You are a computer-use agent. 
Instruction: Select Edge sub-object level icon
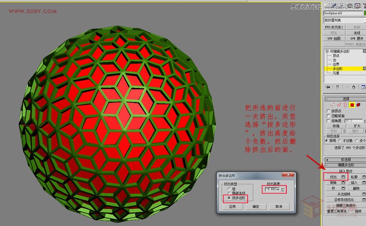(x=339, y=105)
